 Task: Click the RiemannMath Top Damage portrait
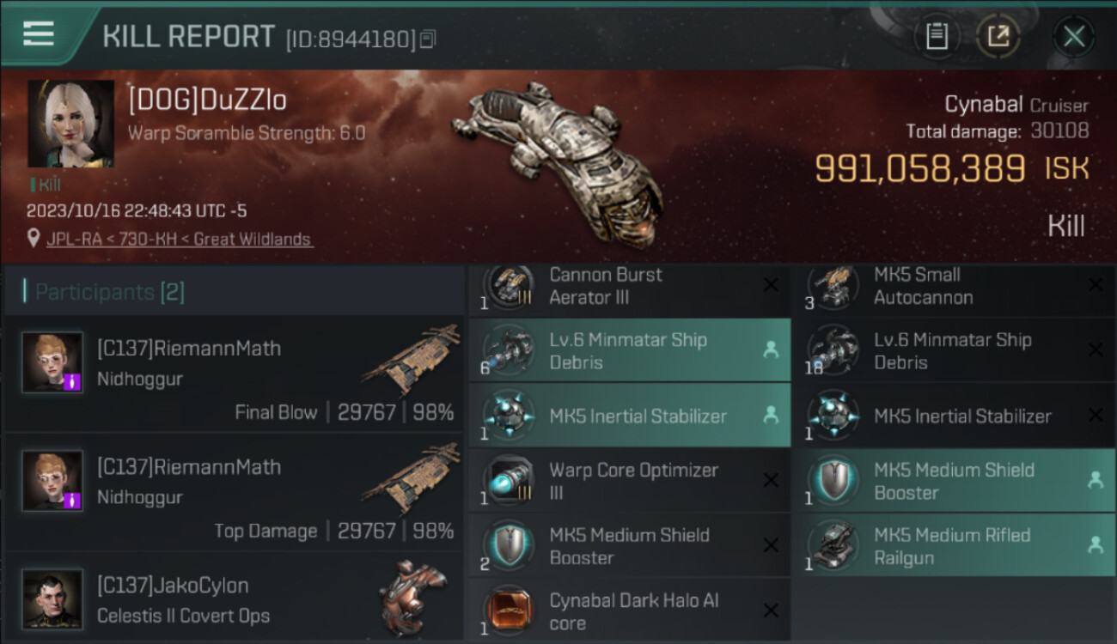pyautogui.click(x=52, y=480)
